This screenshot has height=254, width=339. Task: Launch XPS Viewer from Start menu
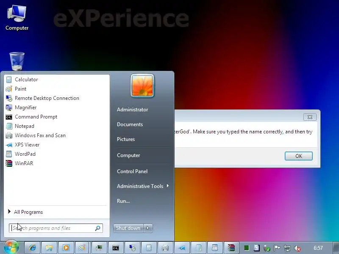(x=57, y=145)
